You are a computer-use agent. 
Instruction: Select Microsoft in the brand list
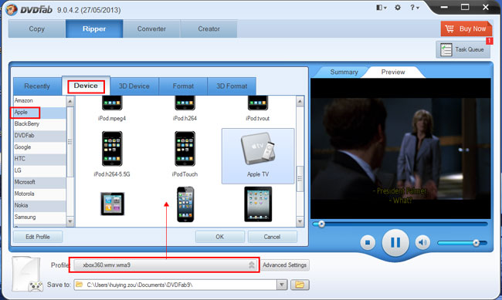point(39,182)
